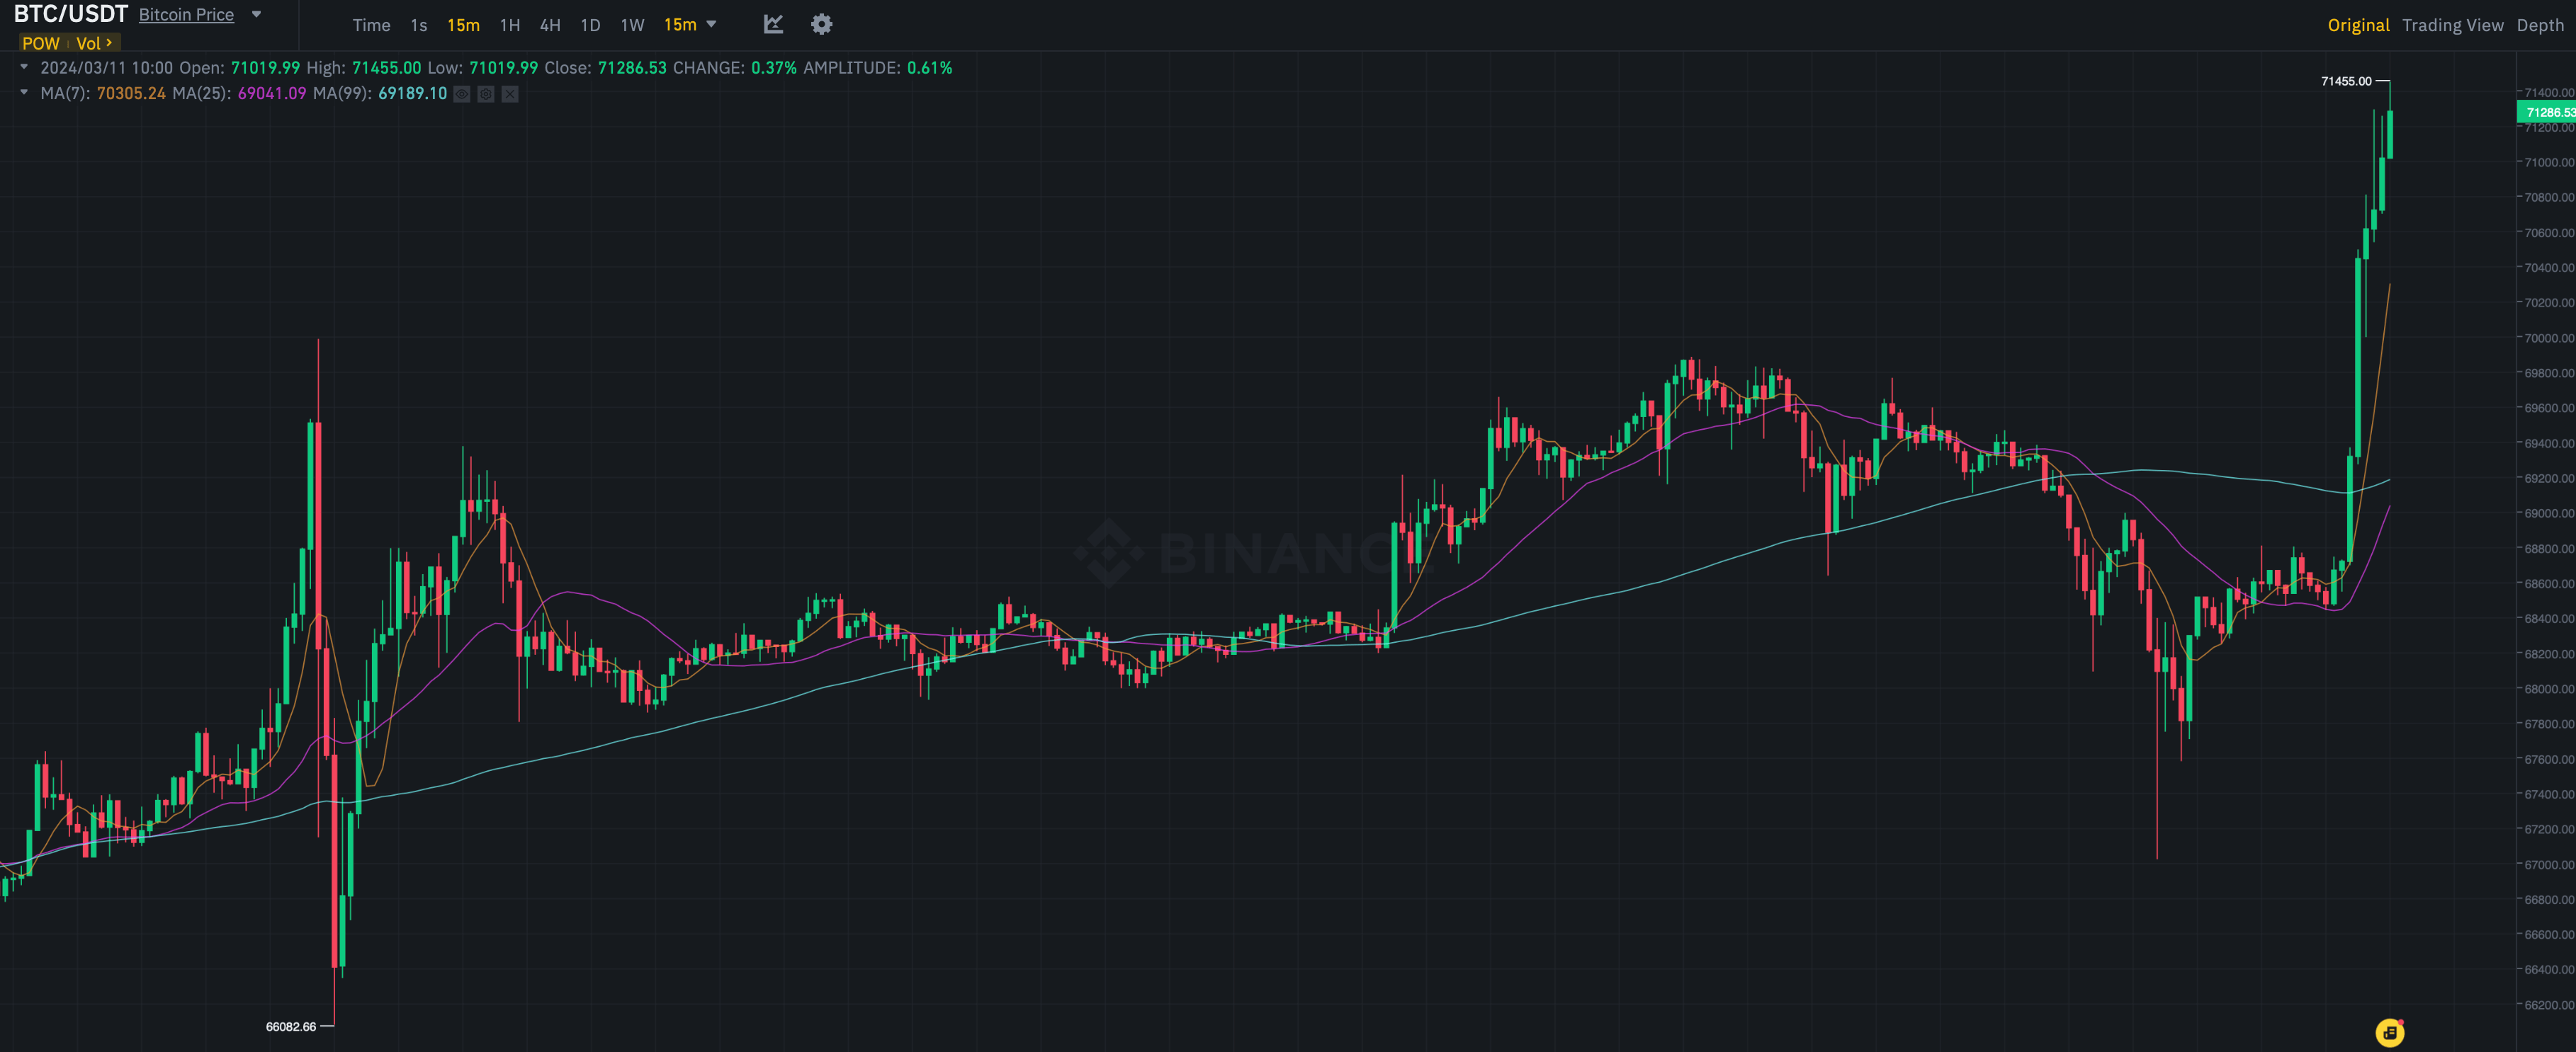
Task: Open chart settings gear in toolbar
Action: 821,24
